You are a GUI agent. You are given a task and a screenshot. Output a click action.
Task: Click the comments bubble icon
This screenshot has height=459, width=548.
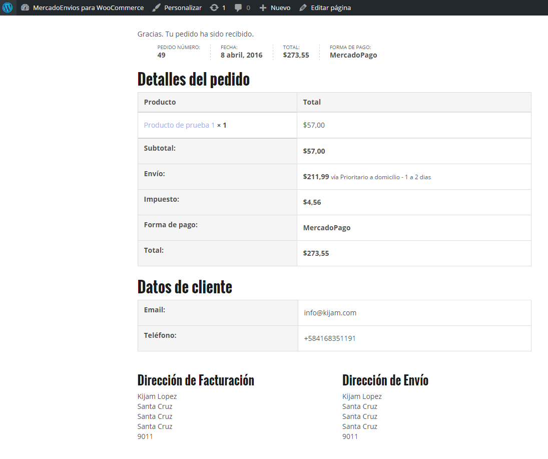238,8
